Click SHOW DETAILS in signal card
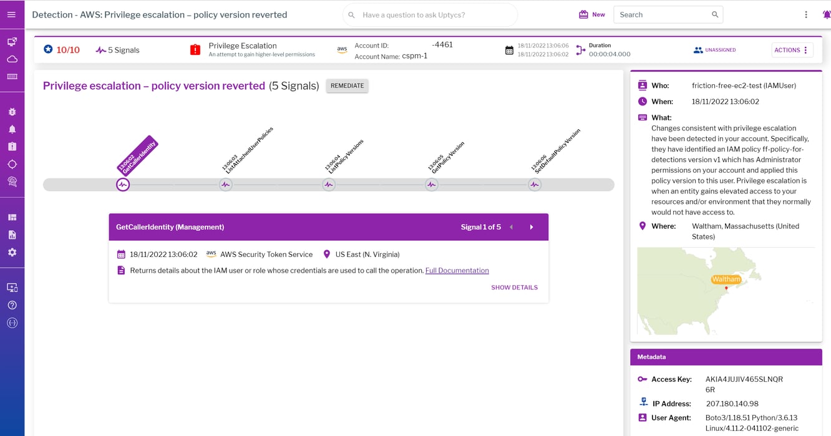831x436 pixels. click(514, 288)
